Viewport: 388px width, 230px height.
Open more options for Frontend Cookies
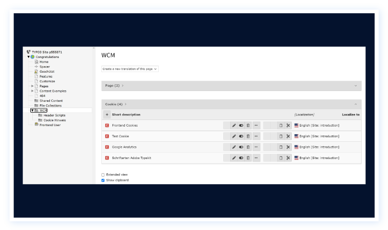(256, 126)
